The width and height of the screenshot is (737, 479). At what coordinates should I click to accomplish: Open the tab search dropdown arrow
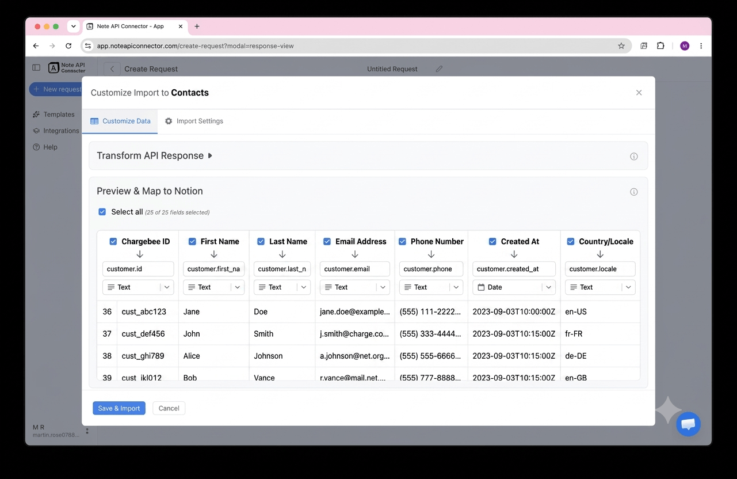click(74, 26)
